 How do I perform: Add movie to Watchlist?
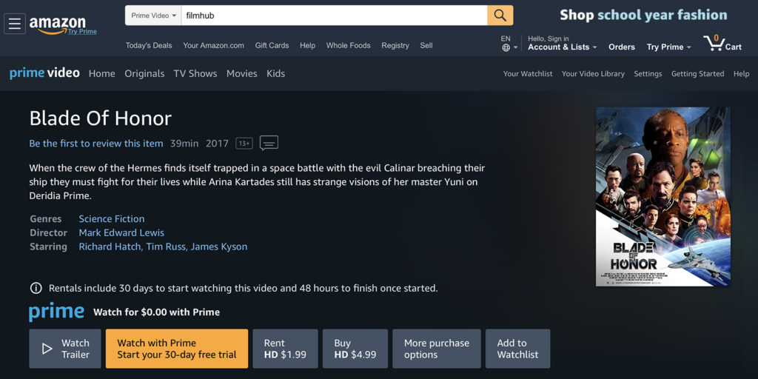(x=517, y=349)
